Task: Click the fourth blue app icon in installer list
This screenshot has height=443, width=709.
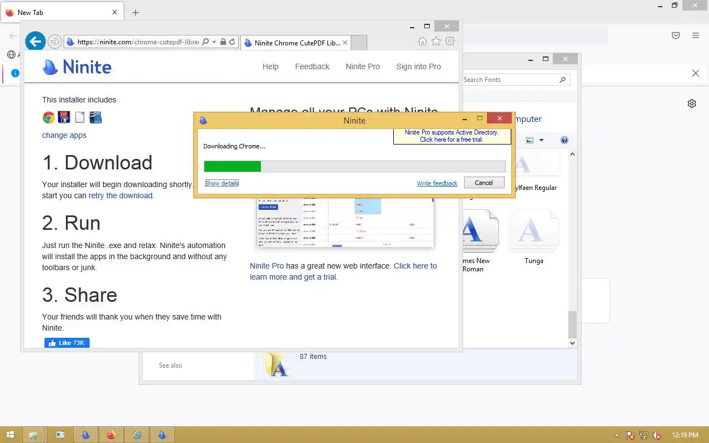Action: (95, 117)
